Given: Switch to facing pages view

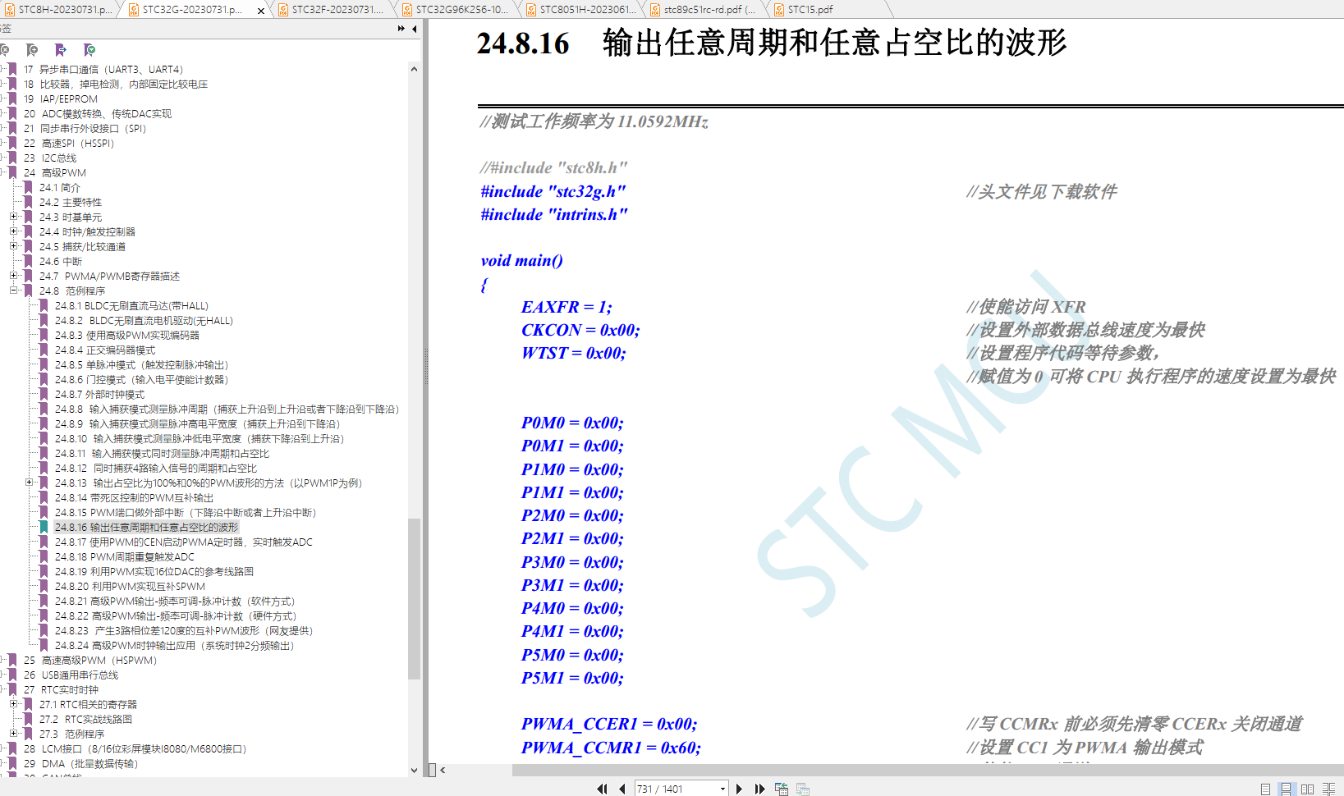Looking at the screenshot, I should pos(1307,789).
